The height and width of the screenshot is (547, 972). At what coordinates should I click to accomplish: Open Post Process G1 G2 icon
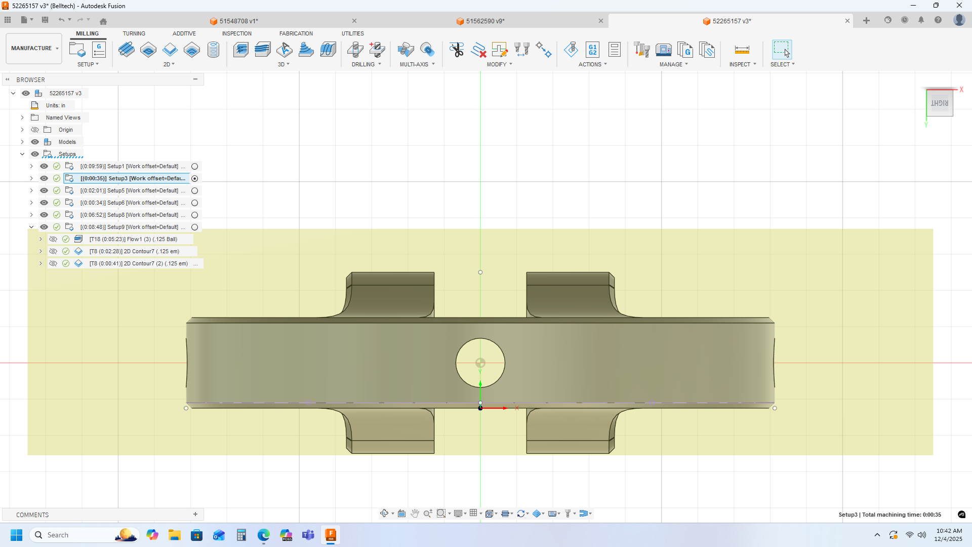point(593,50)
